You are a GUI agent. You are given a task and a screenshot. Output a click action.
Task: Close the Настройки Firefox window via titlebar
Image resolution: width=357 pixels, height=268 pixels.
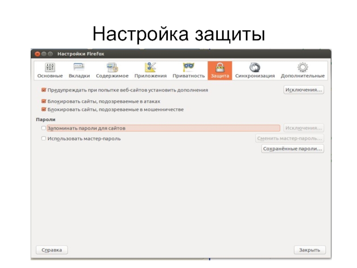click(37, 54)
